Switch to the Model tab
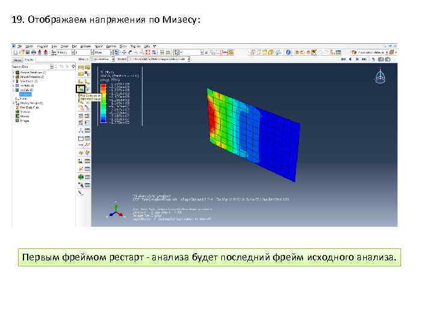 click(x=17, y=60)
